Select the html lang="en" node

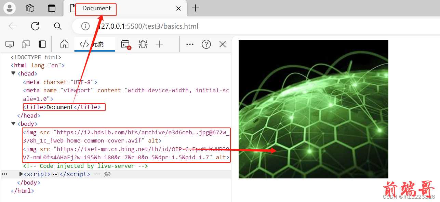38,65
